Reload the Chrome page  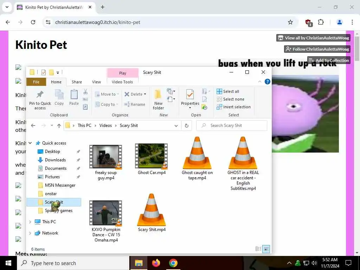[x=33, y=22]
